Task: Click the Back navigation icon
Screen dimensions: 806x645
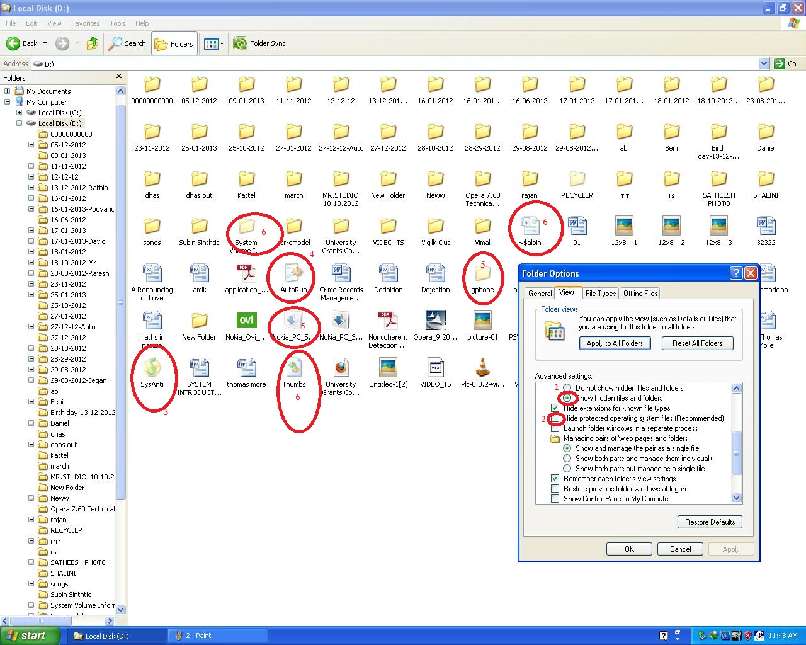Action: coord(14,43)
